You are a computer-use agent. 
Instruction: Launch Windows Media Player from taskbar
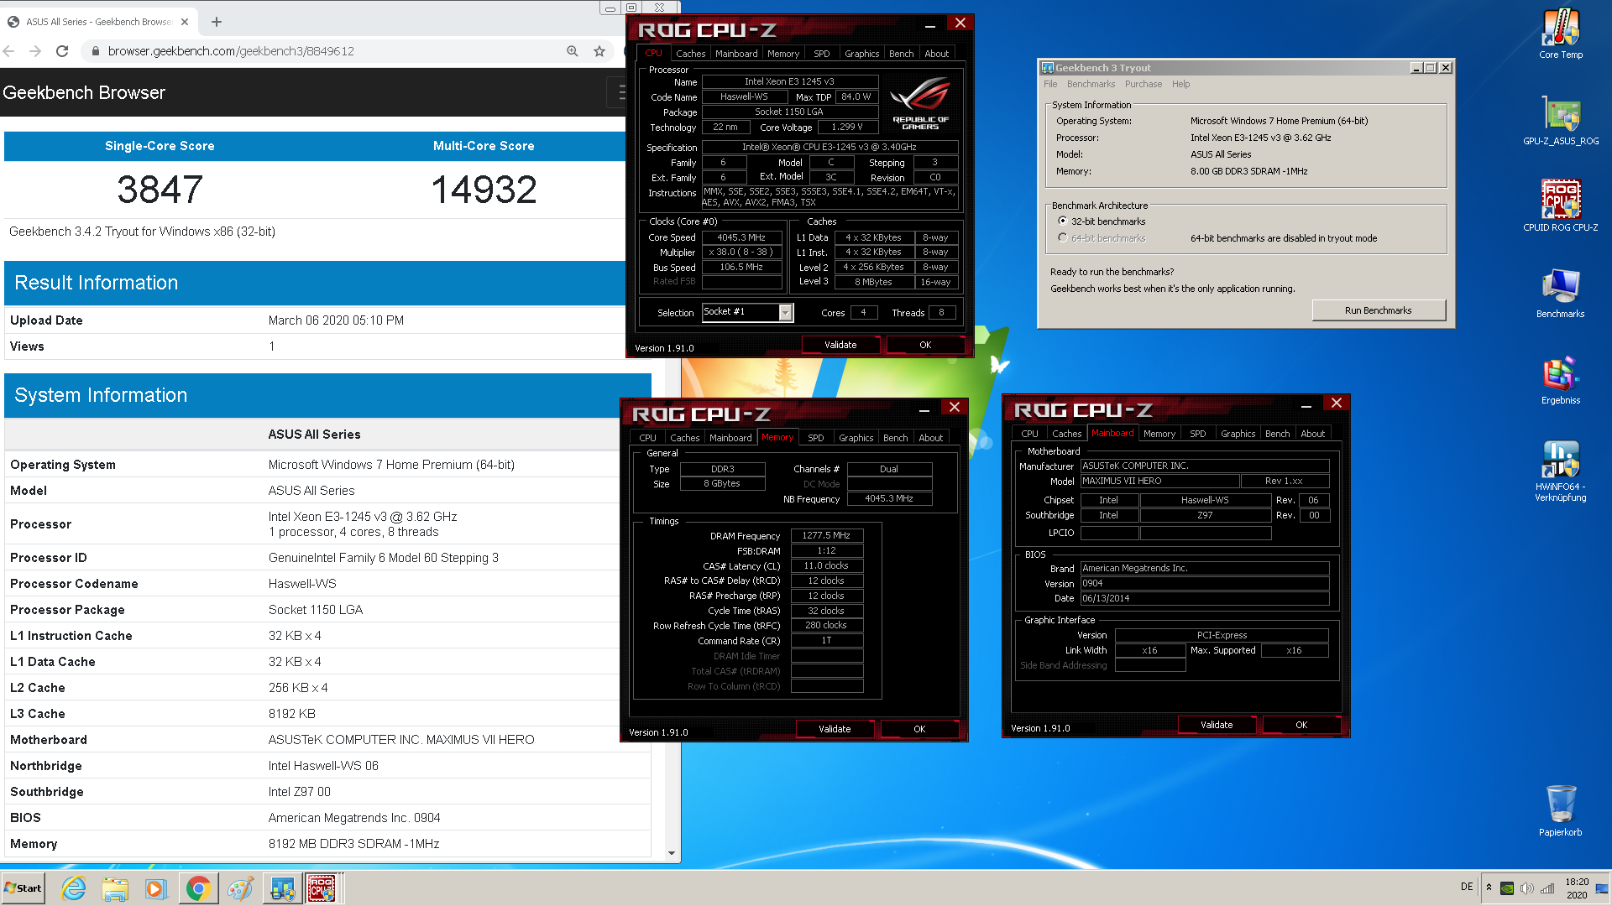coord(156,888)
